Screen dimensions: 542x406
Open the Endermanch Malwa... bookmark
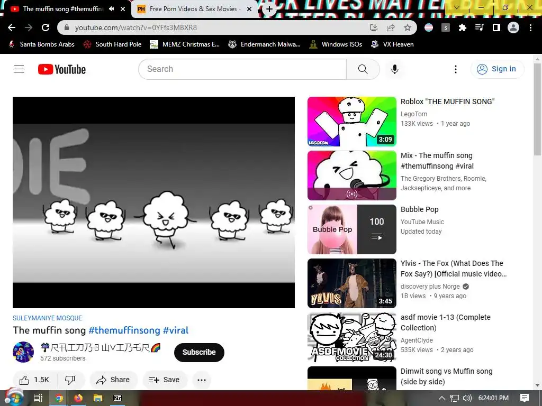[x=265, y=44]
